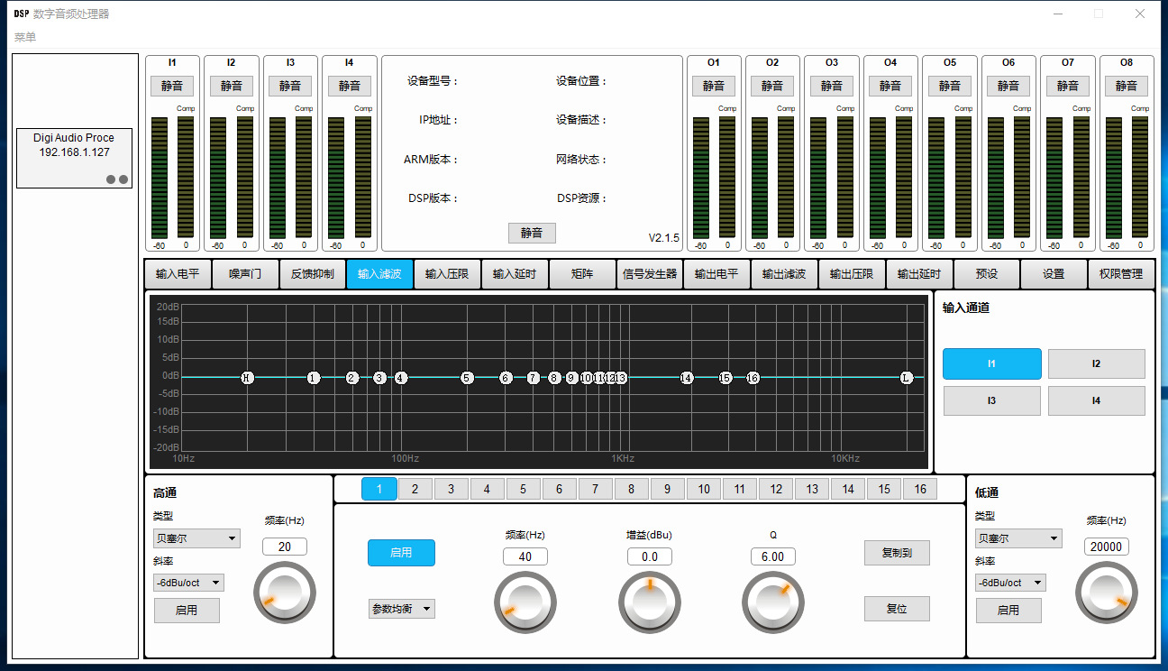Mute input channel I1
Screen dimensions: 1168x671
(x=172, y=86)
